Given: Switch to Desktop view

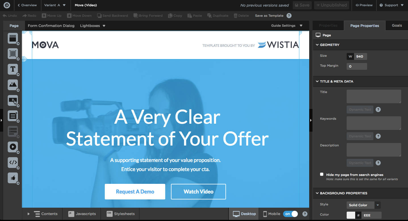Looking at the screenshot, I should tap(244, 214).
